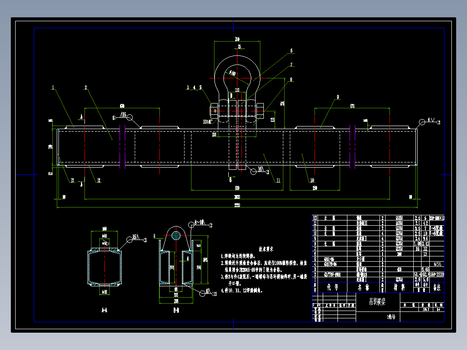The width and height of the screenshot is (467, 350).
Task: Select the 9.6 total weight cell
Action: tap(425, 239)
